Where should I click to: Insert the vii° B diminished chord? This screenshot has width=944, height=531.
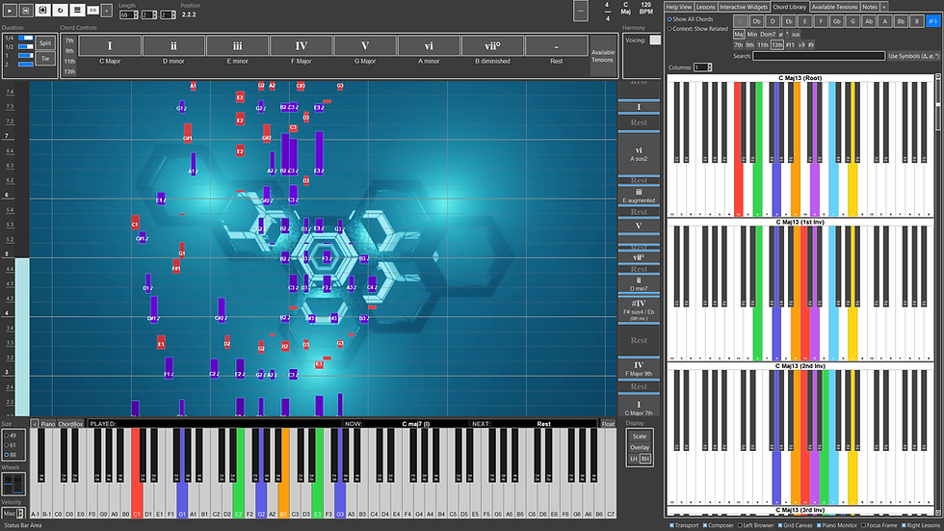492,45
